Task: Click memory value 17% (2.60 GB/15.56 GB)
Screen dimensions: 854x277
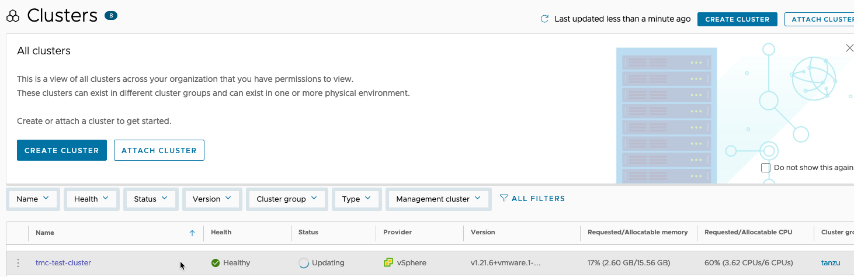Action: tap(629, 263)
